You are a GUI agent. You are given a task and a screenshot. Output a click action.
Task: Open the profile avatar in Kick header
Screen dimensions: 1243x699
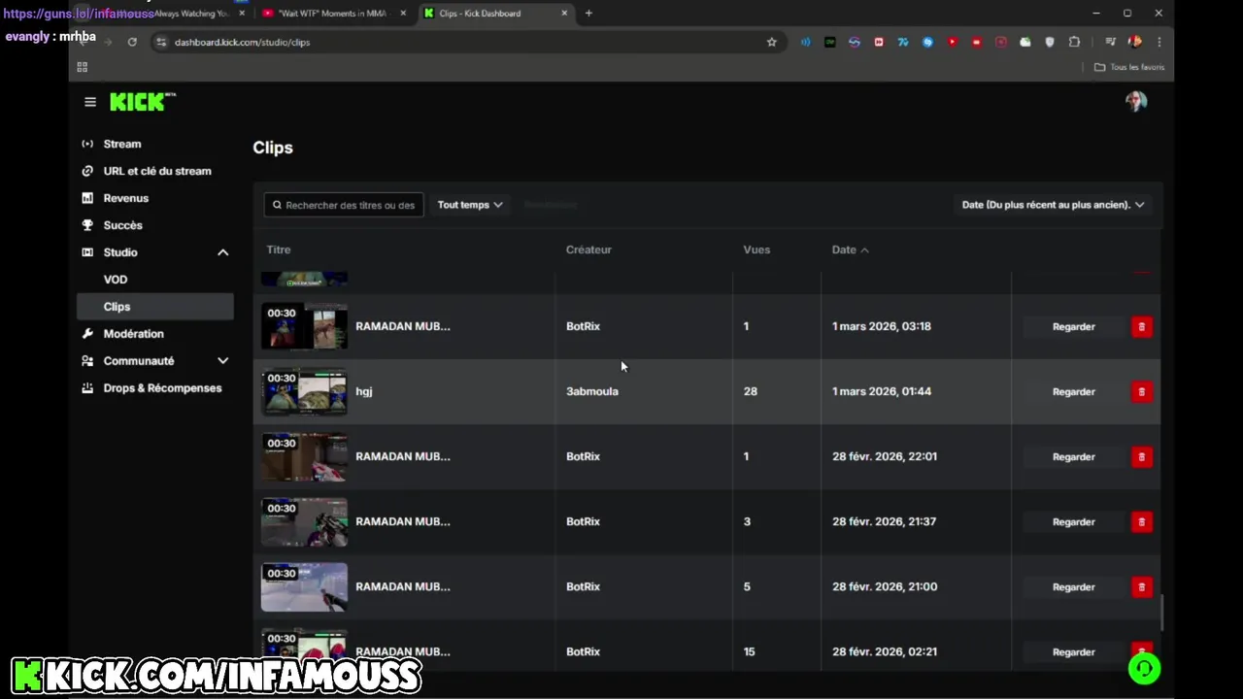(x=1136, y=102)
